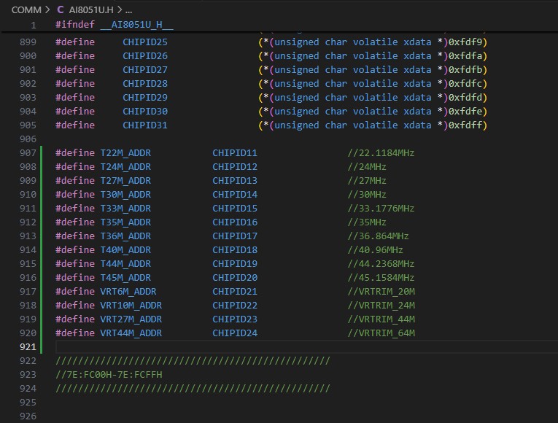
Task: Open the COMM folder breadcrumb
Action: [26, 10]
